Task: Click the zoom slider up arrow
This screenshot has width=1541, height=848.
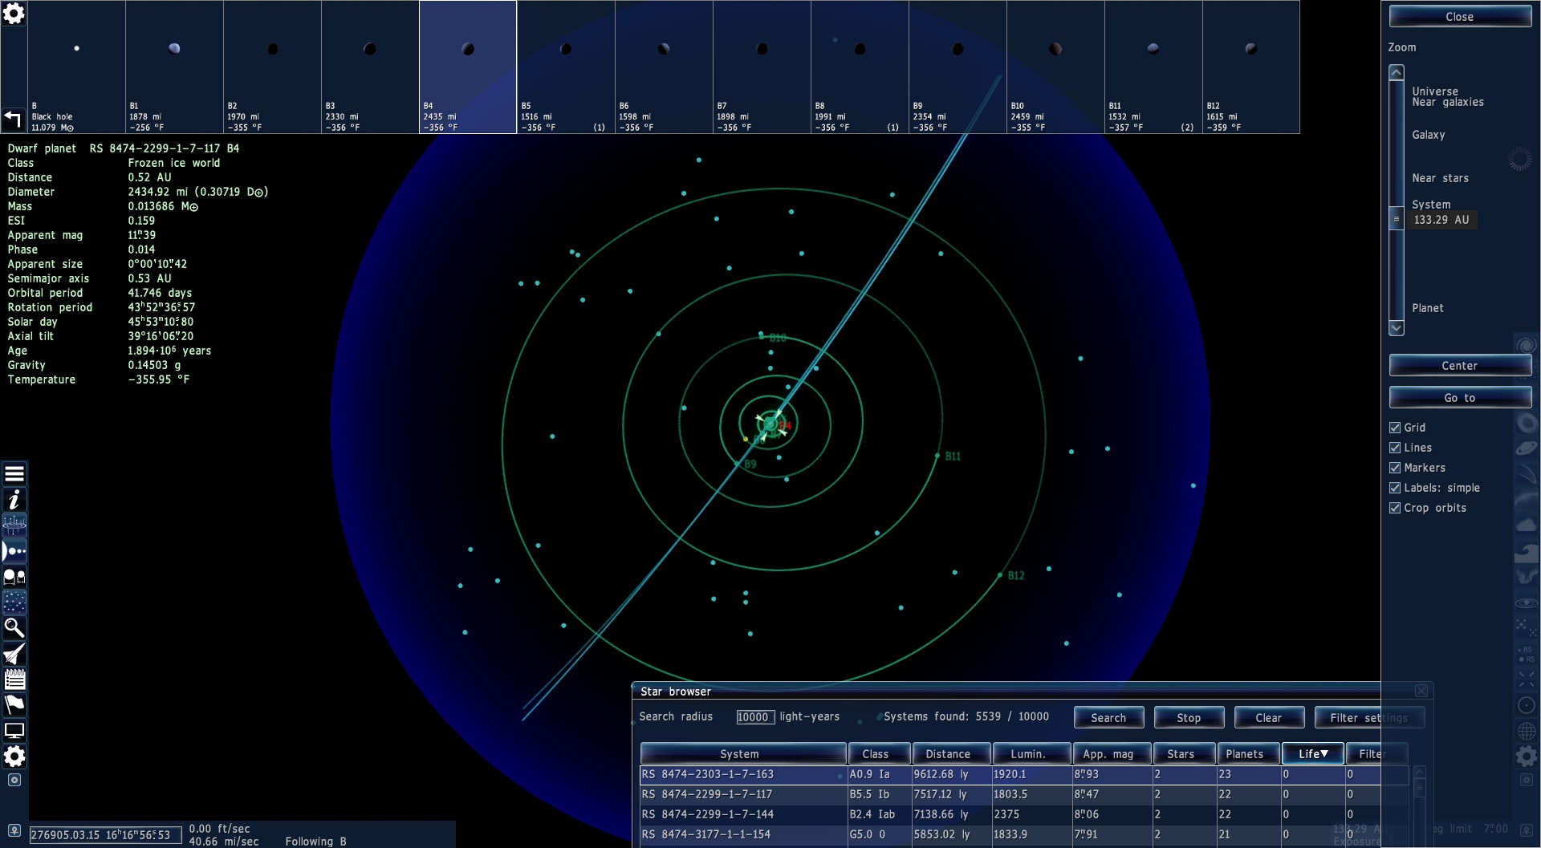Action: pyautogui.click(x=1397, y=72)
